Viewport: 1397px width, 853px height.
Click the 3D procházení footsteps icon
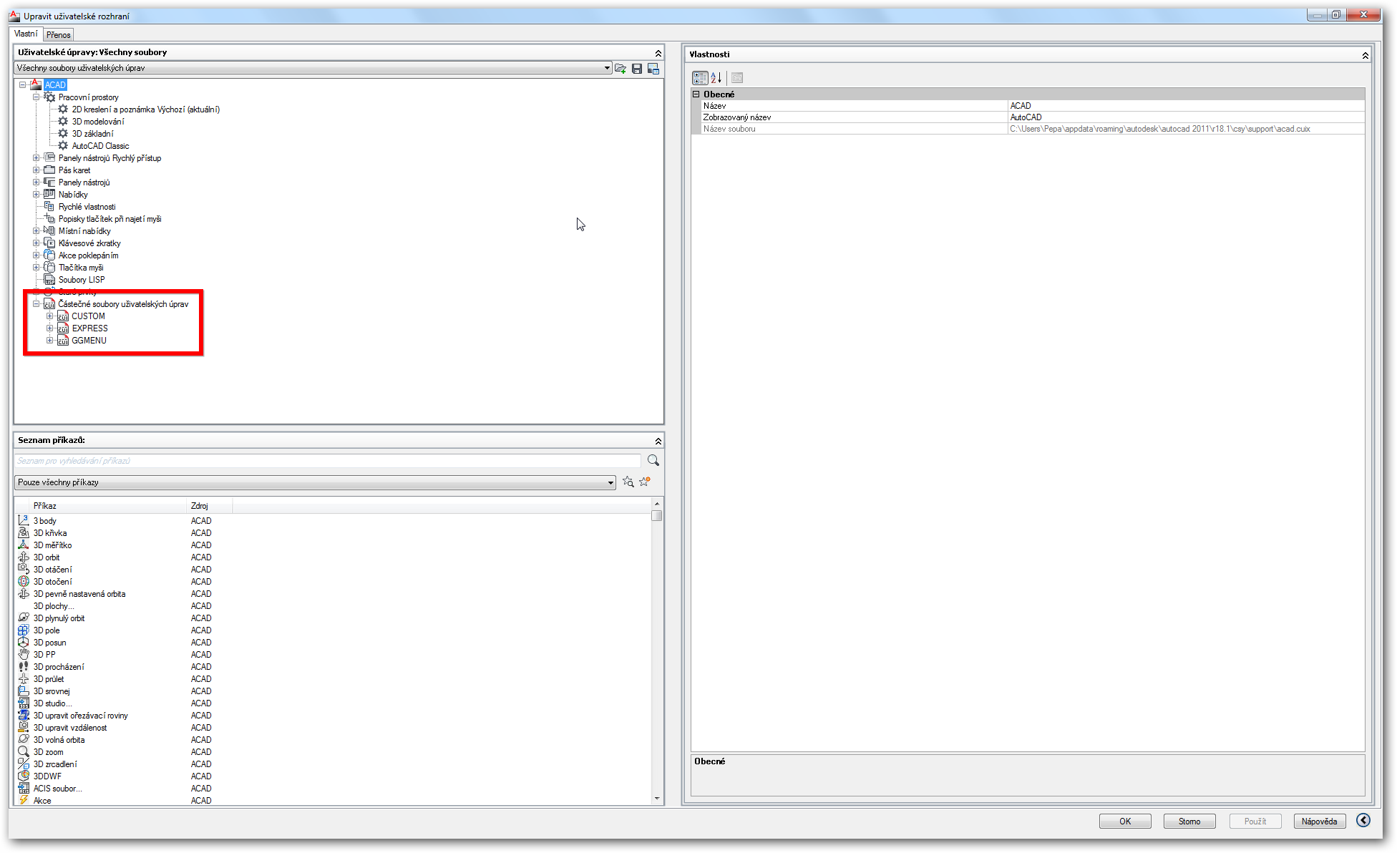click(24, 666)
